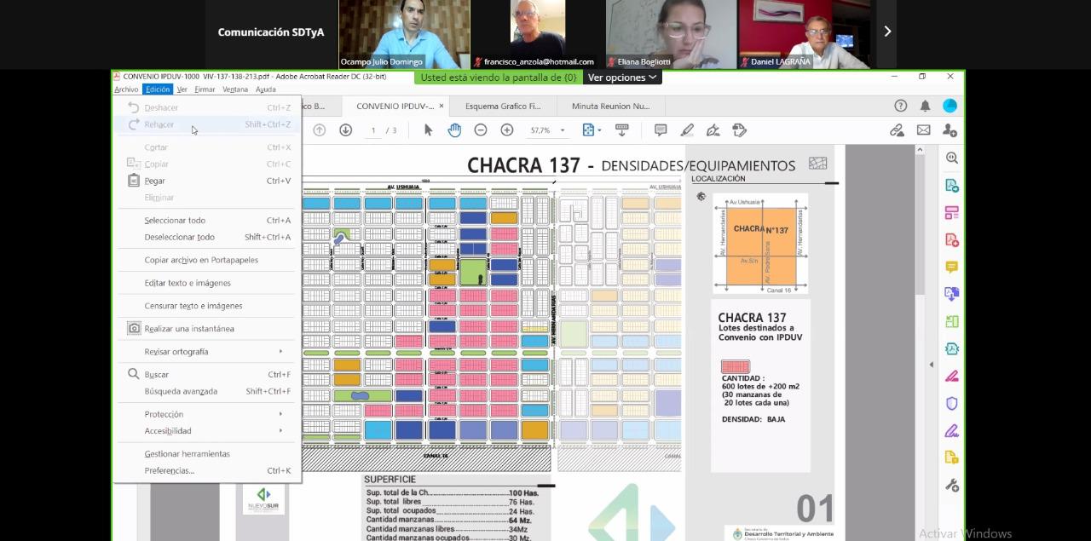Image resolution: width=1091 pixels, height=541 pixels.
Task: Send file by email envelope icon
Action: 923,130
